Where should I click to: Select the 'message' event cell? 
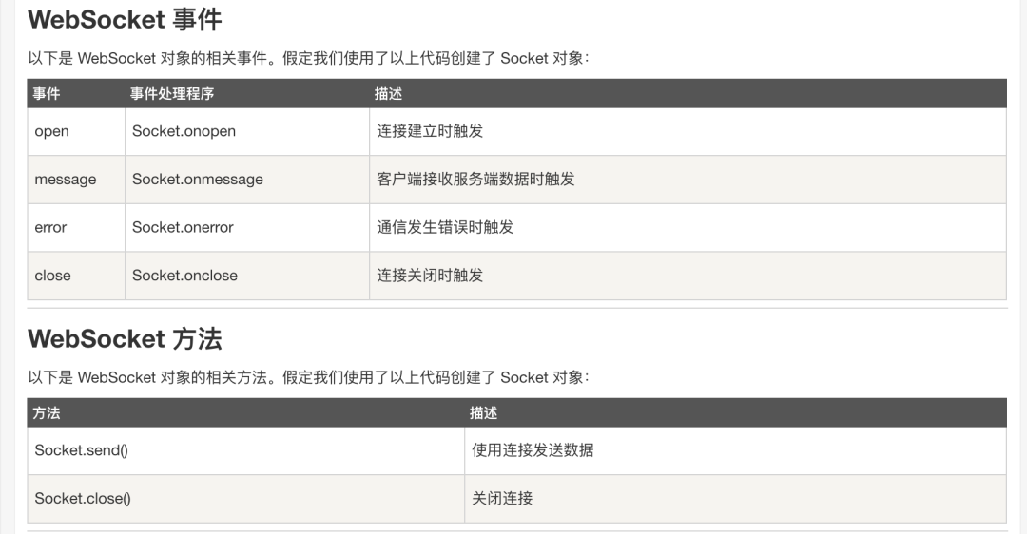[76, 180]
